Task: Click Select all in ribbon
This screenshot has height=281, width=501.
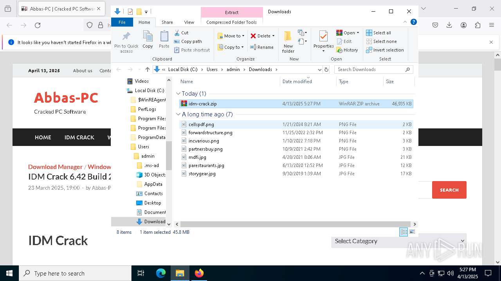Action: point(378,33)
